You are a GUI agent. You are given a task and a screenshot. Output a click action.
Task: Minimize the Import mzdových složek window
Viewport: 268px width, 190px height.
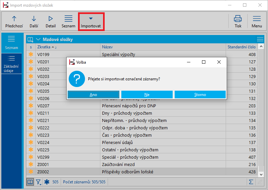pyautogui.click(x=230, y=5)
